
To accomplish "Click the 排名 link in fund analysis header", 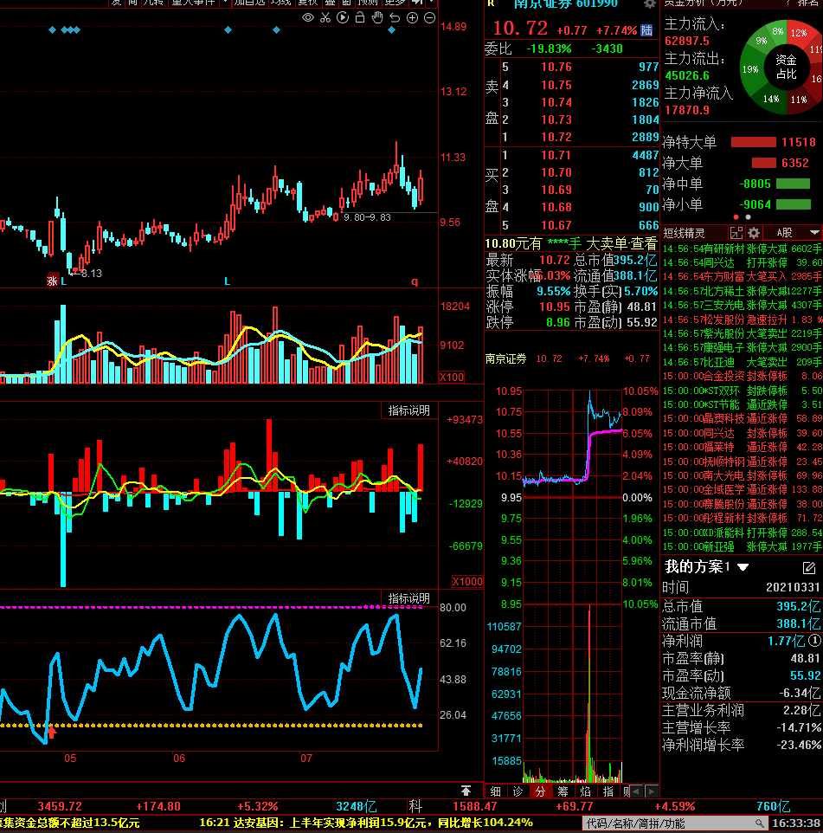I will tap(808, 3).
